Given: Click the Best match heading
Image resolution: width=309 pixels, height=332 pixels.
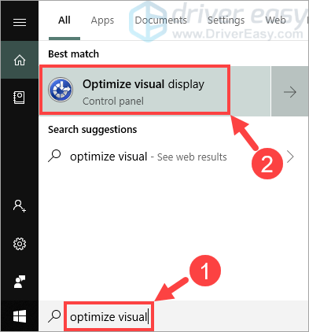Looking at the screenshot, I should click(74, 54).
